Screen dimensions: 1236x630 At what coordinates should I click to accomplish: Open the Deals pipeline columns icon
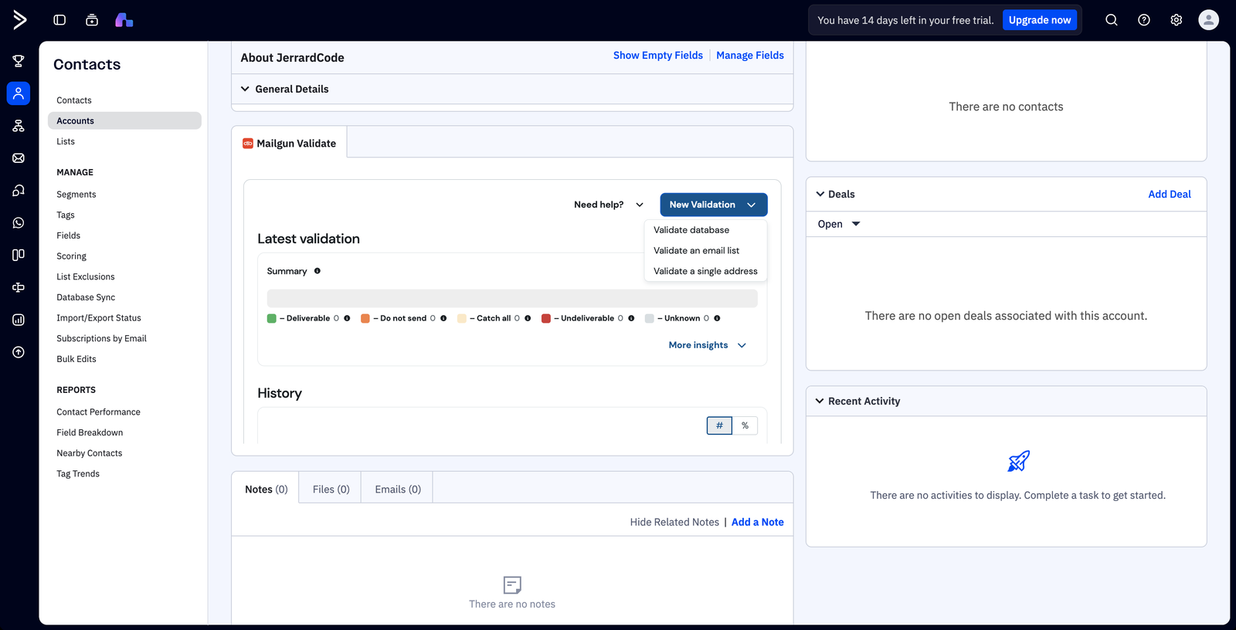click(x=19, y=255)
